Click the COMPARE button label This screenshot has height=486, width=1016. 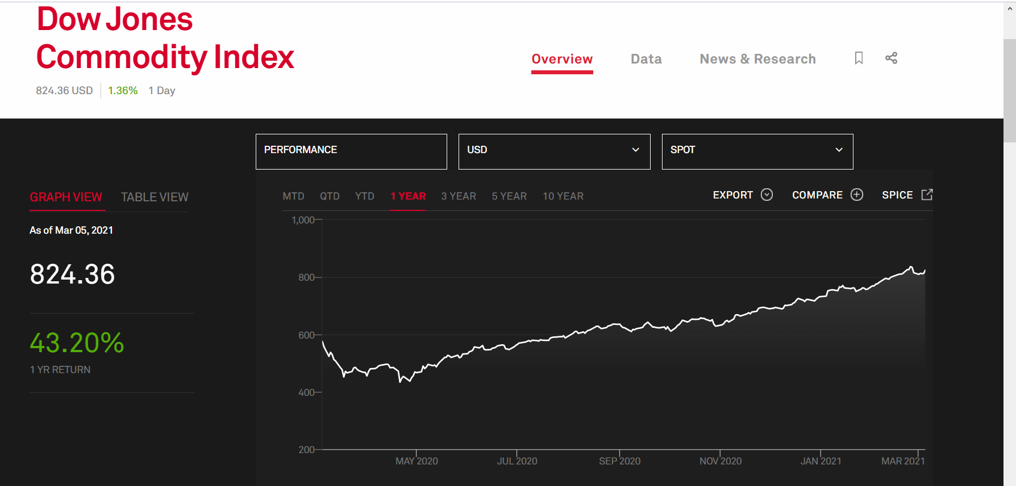coord(817,195)
